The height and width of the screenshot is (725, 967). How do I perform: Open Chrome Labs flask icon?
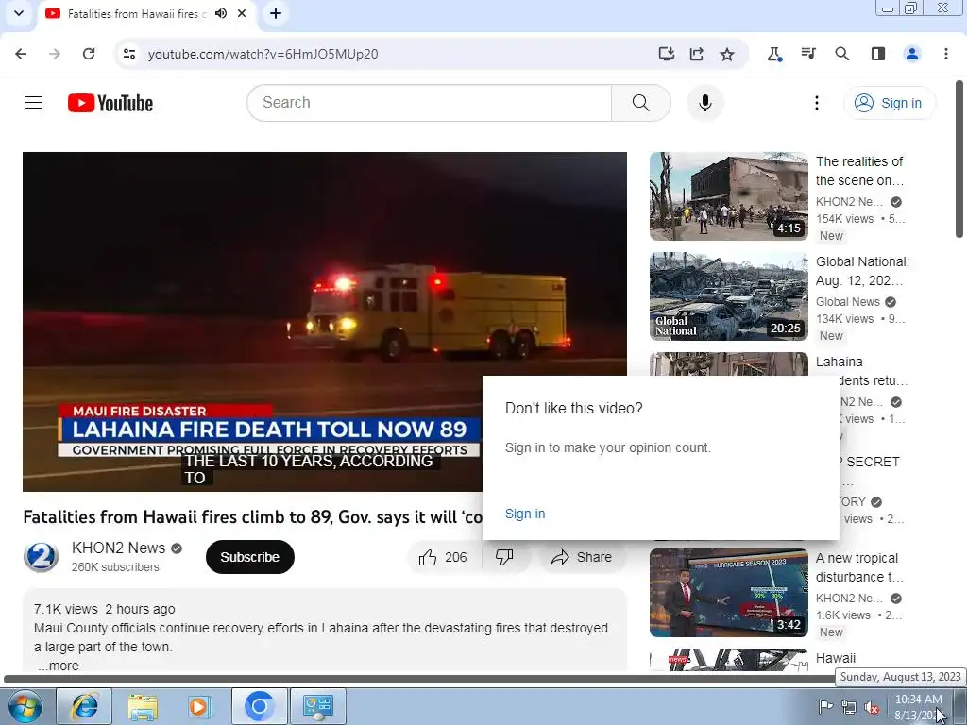[x=774, y=54]
